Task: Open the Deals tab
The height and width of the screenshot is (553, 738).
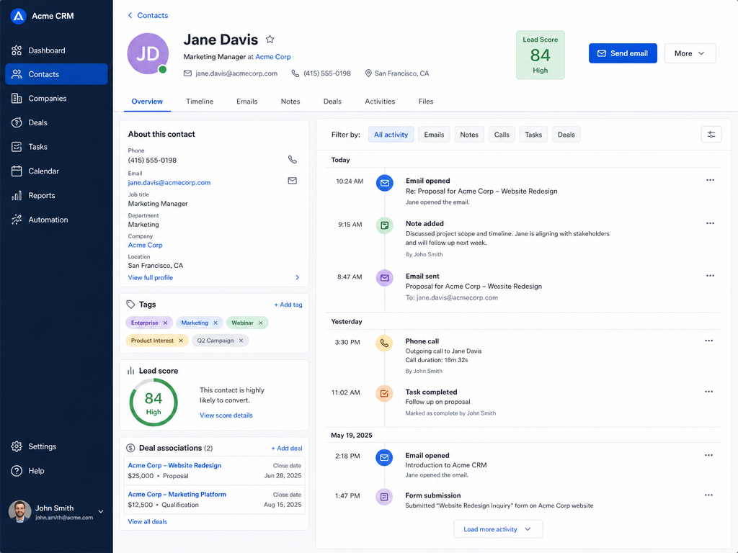Action: 332,101
